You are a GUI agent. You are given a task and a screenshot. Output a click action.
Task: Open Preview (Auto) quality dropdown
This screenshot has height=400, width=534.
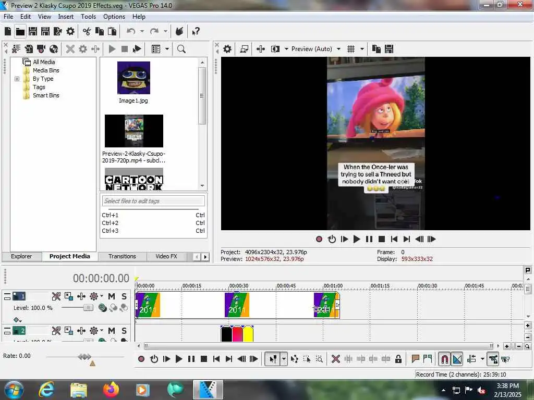pos(338,49)
